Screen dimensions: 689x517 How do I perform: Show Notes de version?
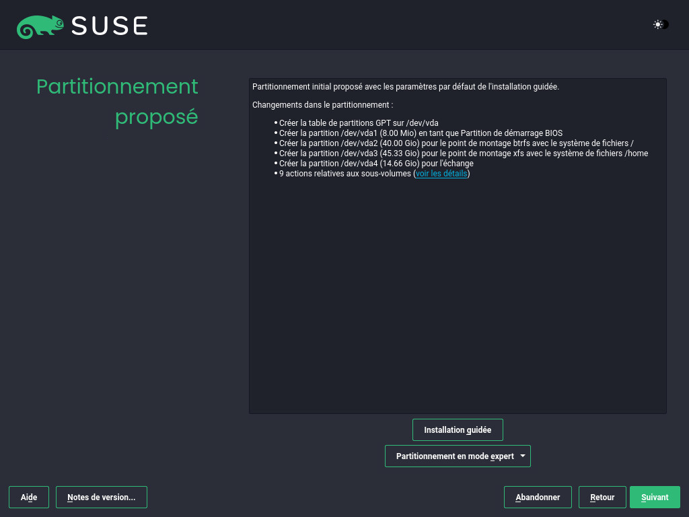tap(102, 497)
